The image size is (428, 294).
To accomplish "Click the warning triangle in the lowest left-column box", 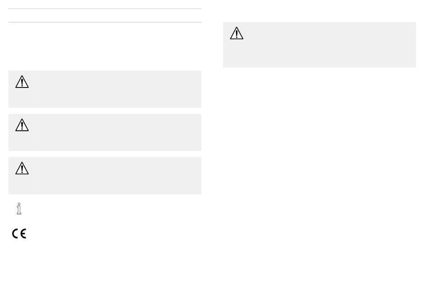I will click(x=22, y=168).
